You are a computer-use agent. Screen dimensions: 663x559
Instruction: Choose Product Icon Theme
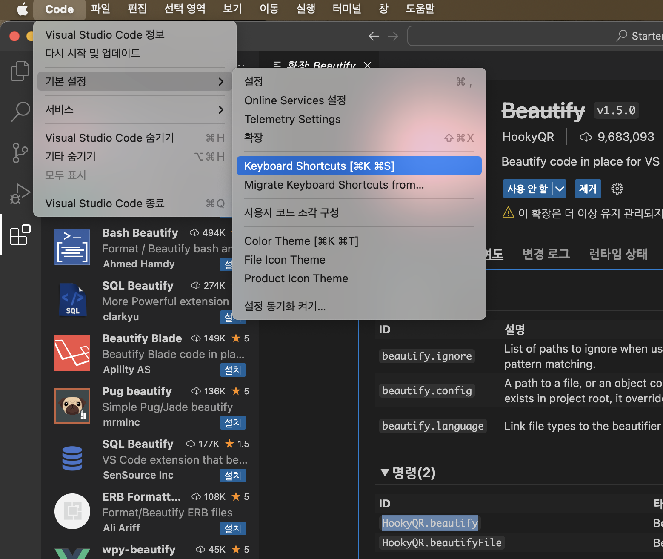point(359,278)
